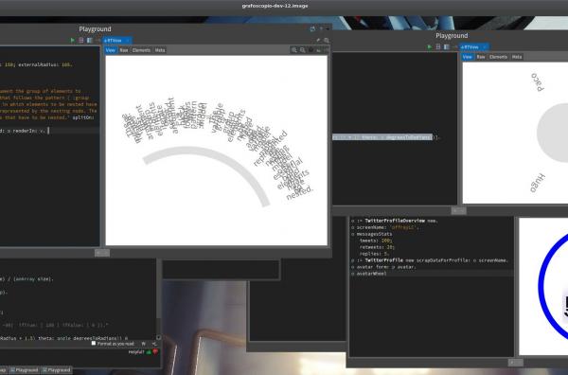Zoom out on the left Playground Roassal view
The image size is (568, 375).
tap(303, 50)
